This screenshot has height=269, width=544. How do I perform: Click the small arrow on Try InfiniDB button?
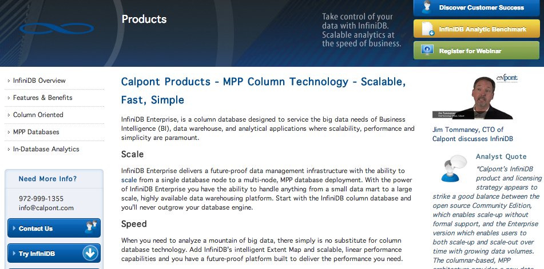pos(14,254)
